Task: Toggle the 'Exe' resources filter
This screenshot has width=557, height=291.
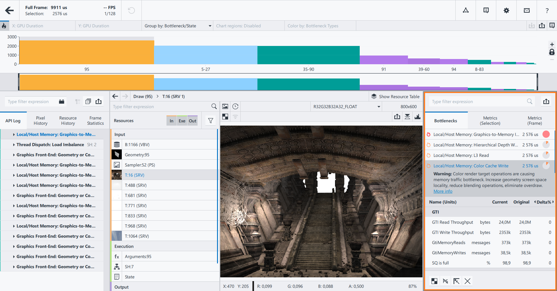Action: point(182,121)
